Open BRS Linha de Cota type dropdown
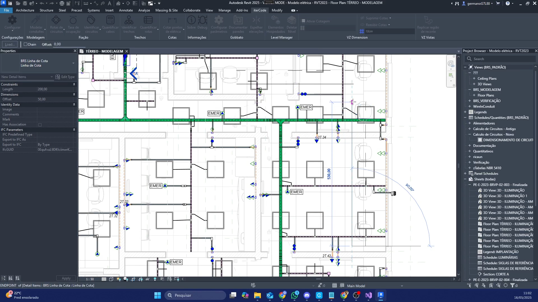 (73, 63)
